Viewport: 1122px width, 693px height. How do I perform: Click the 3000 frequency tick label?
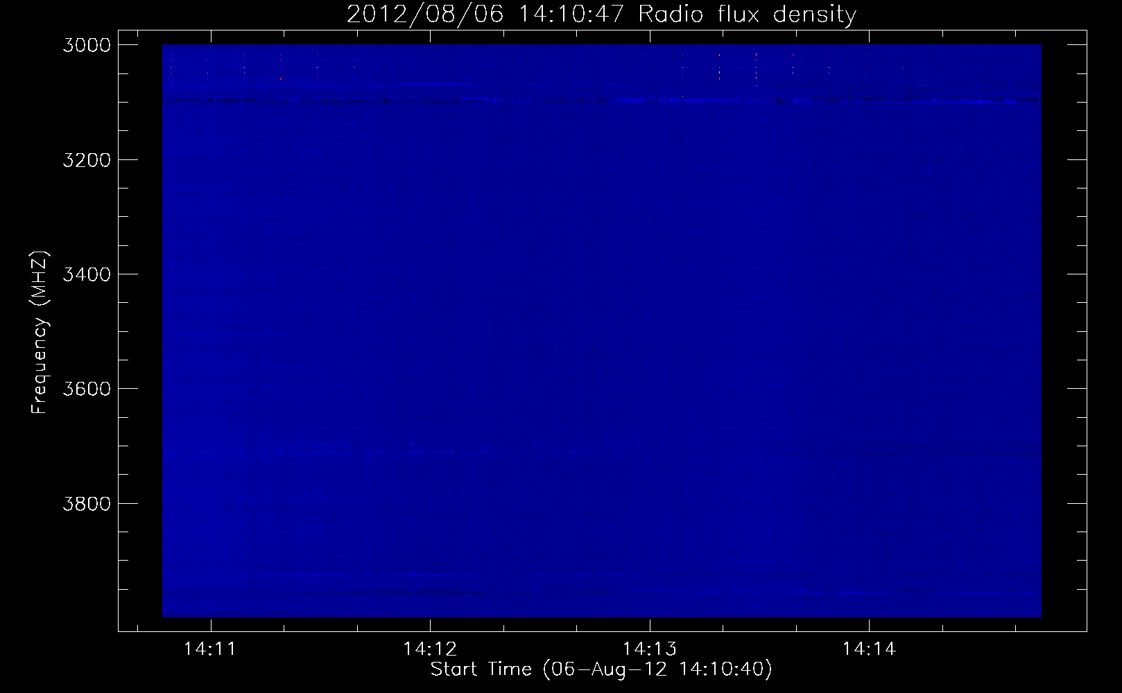(87, 45)
